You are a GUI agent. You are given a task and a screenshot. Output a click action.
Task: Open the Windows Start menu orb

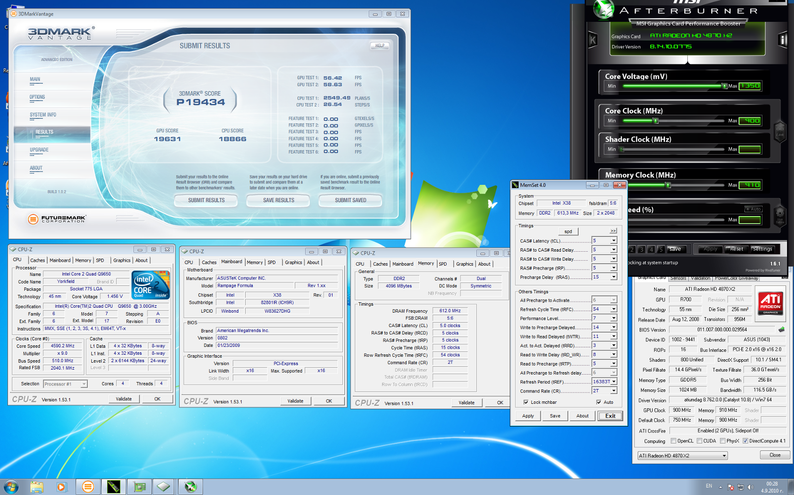(x=10, y=487)
